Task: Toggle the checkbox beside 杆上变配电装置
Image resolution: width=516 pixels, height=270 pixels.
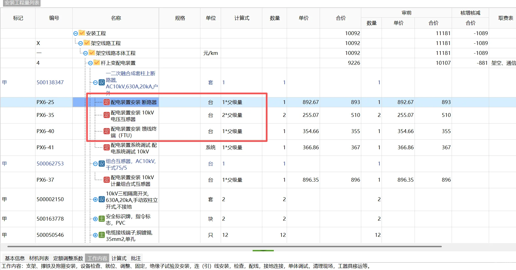Action: point(97,63)
